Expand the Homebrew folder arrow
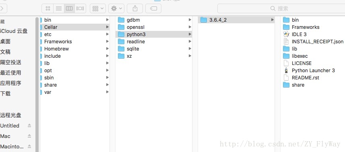 (107, 49)
